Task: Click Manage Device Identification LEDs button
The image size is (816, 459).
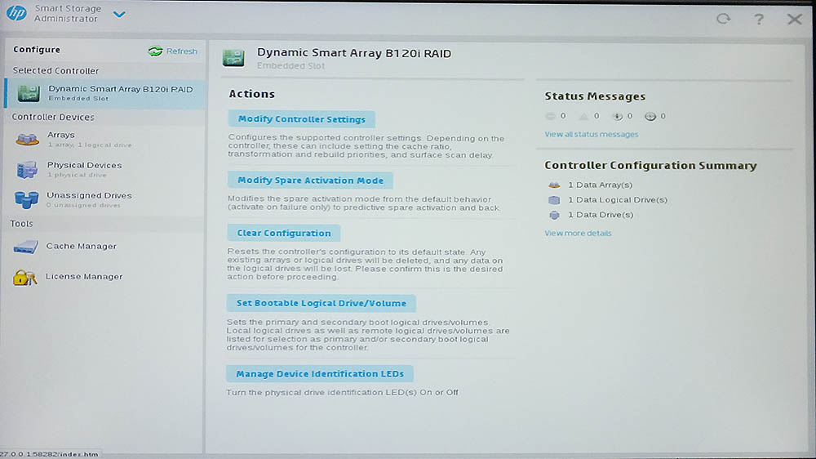Action: coord(320,373)
